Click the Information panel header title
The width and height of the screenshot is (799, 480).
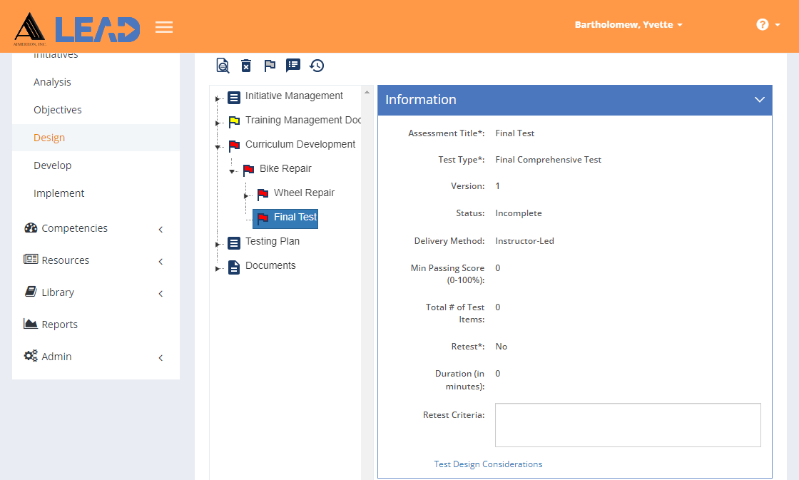tap(420, 99)
